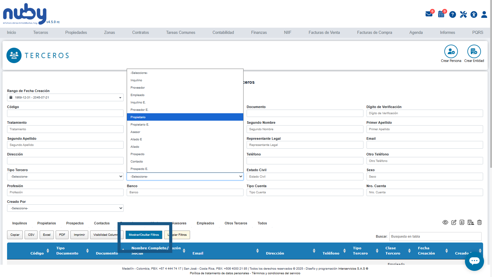This screenshot has height=277, width=492.
Task: Focus the Busqueda en tabla field
Action: [x=435, y=236]
